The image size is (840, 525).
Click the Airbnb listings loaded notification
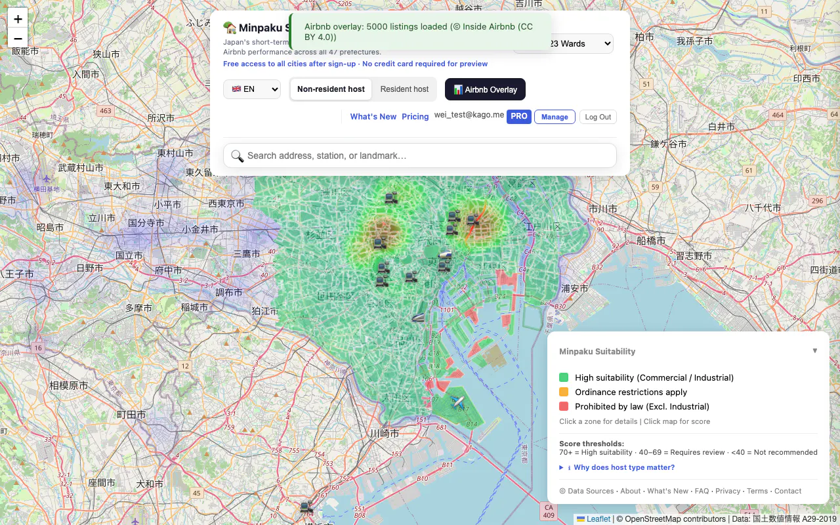point(419,32)
